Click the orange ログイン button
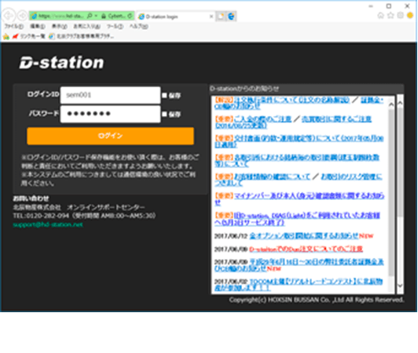This screenshot has height=353, width=418. click(x=110, y=136)
